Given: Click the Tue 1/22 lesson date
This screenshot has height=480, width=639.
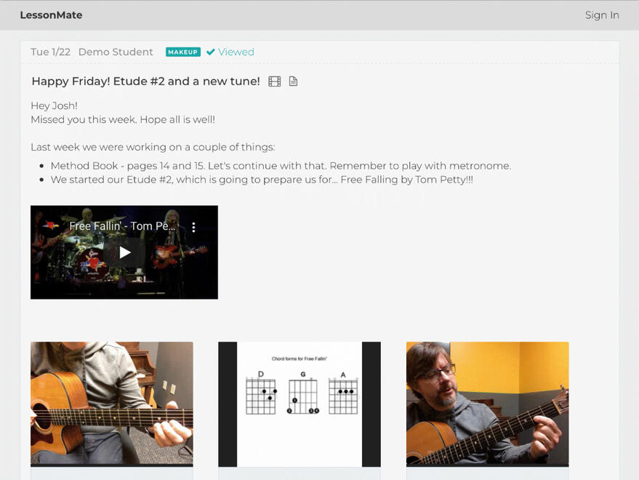Looking at the screenshot, I should (x=50, y=52).
